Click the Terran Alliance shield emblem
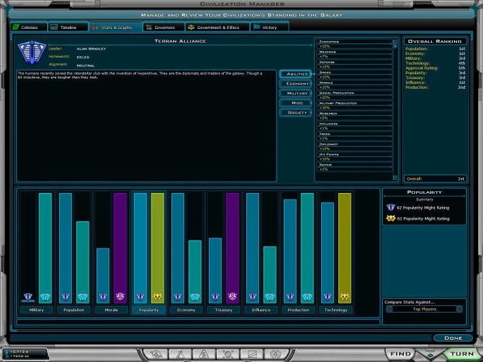 coord(32,52)
